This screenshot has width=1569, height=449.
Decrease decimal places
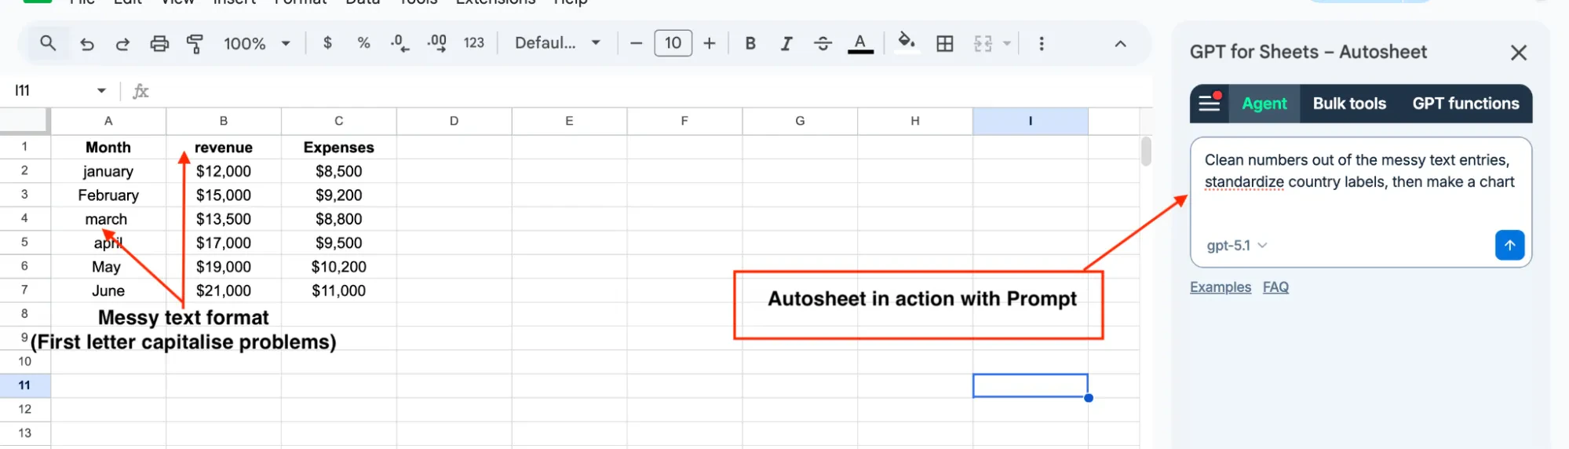[x=400, y=43]
